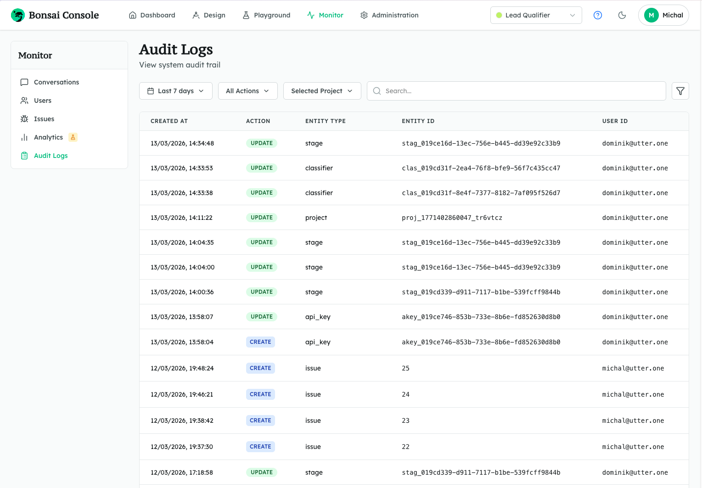
Task: Switch to the Design section
Action: 209,15
